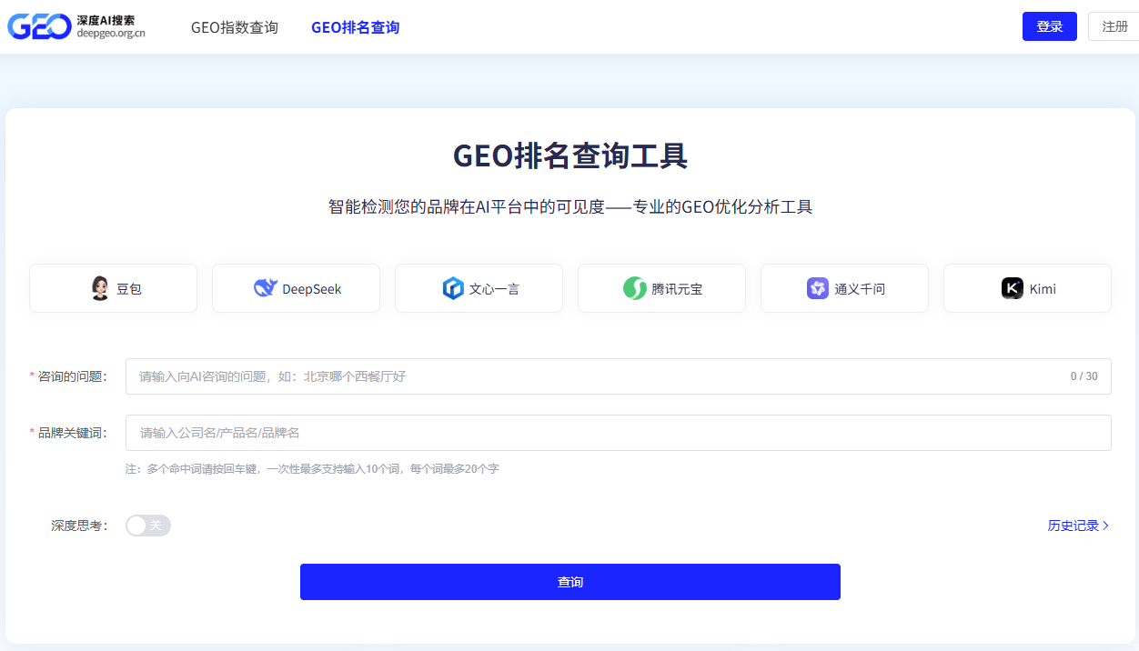
Task: Click the GEO deepgeo logo
Action: [x=76, y=26]
